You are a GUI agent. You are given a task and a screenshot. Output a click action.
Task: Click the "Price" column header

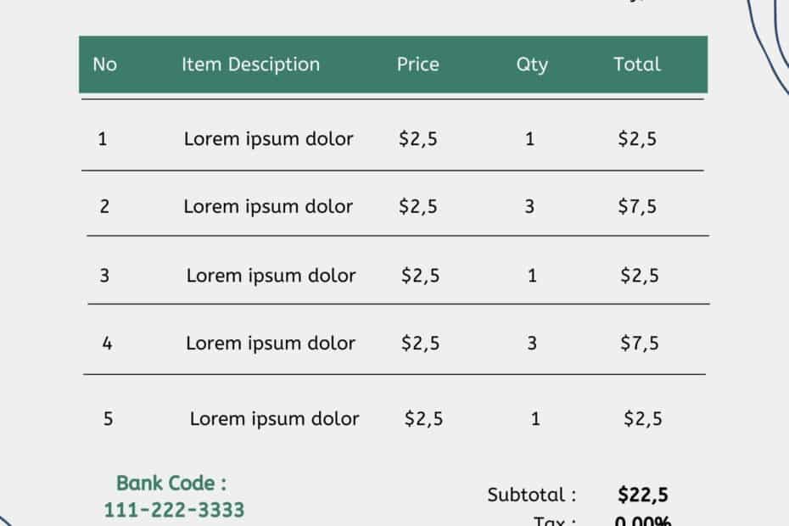pyautogui.click(x=418, y=64)
